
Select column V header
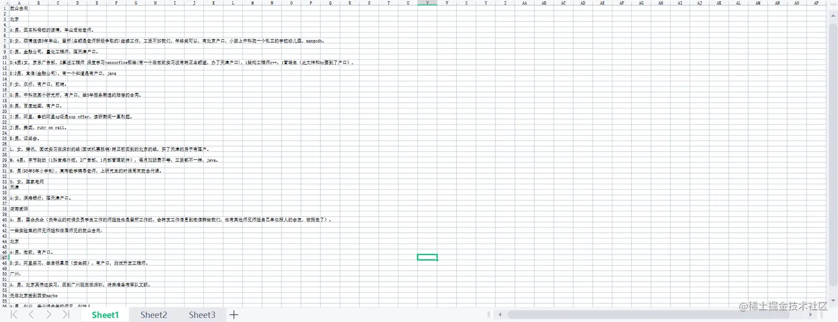(427, 3)
